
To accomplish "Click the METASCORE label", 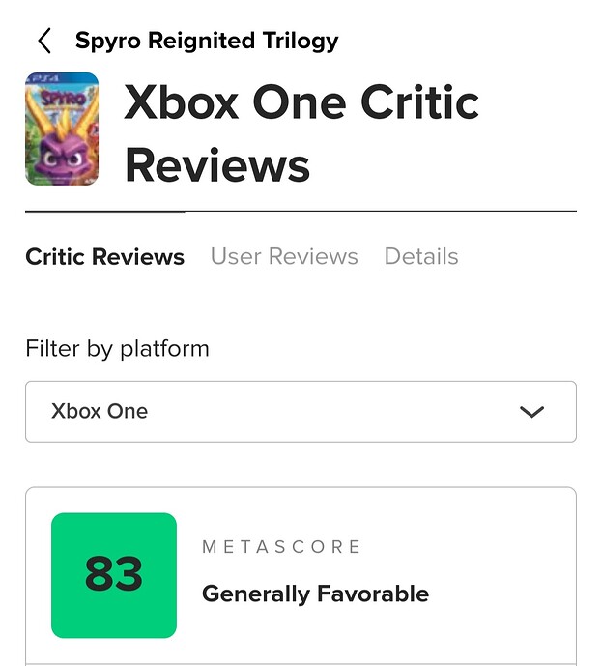I will 281,547.
